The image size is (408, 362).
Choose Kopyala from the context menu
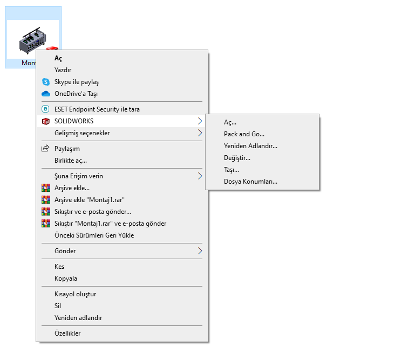66,279
